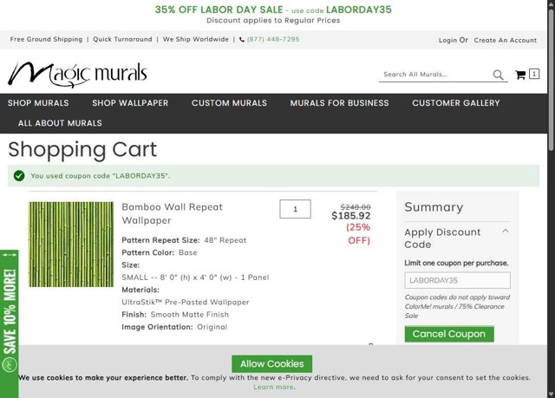View the Customer Gallery

(456, 103)
